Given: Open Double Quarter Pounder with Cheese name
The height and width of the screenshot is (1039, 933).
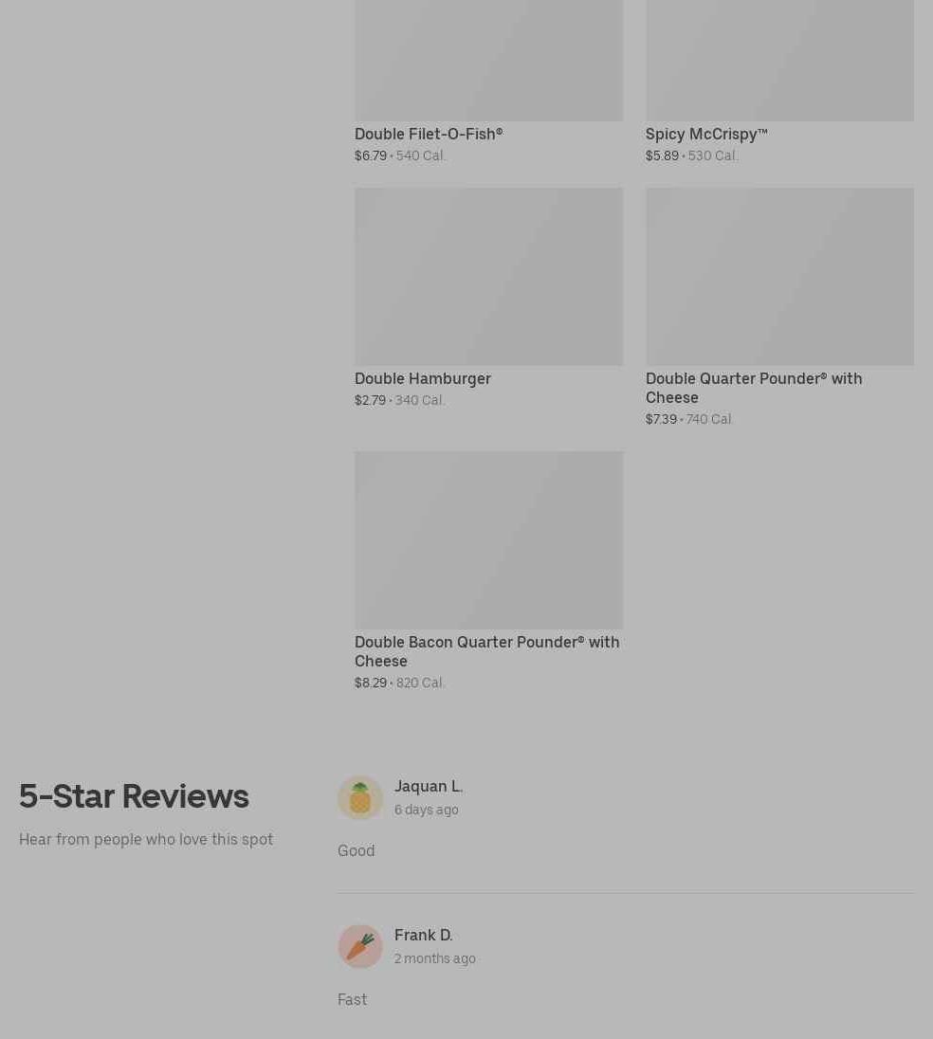Looking at the screenshot, I should (x=754, y=388).
